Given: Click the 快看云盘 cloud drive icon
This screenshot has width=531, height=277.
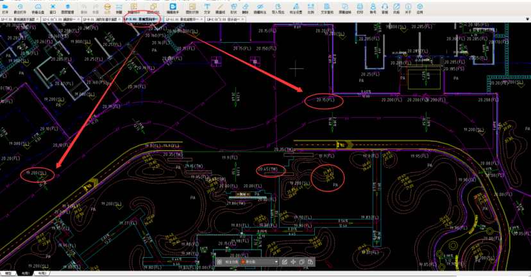Looking at the screenshot, I should (x=38, y=8).
